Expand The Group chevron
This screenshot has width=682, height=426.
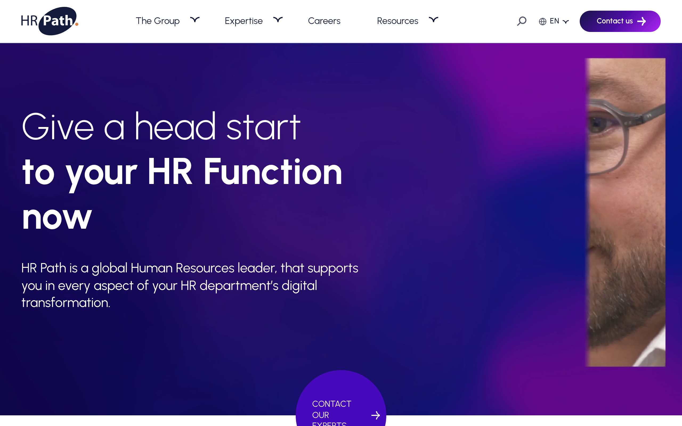195,20
